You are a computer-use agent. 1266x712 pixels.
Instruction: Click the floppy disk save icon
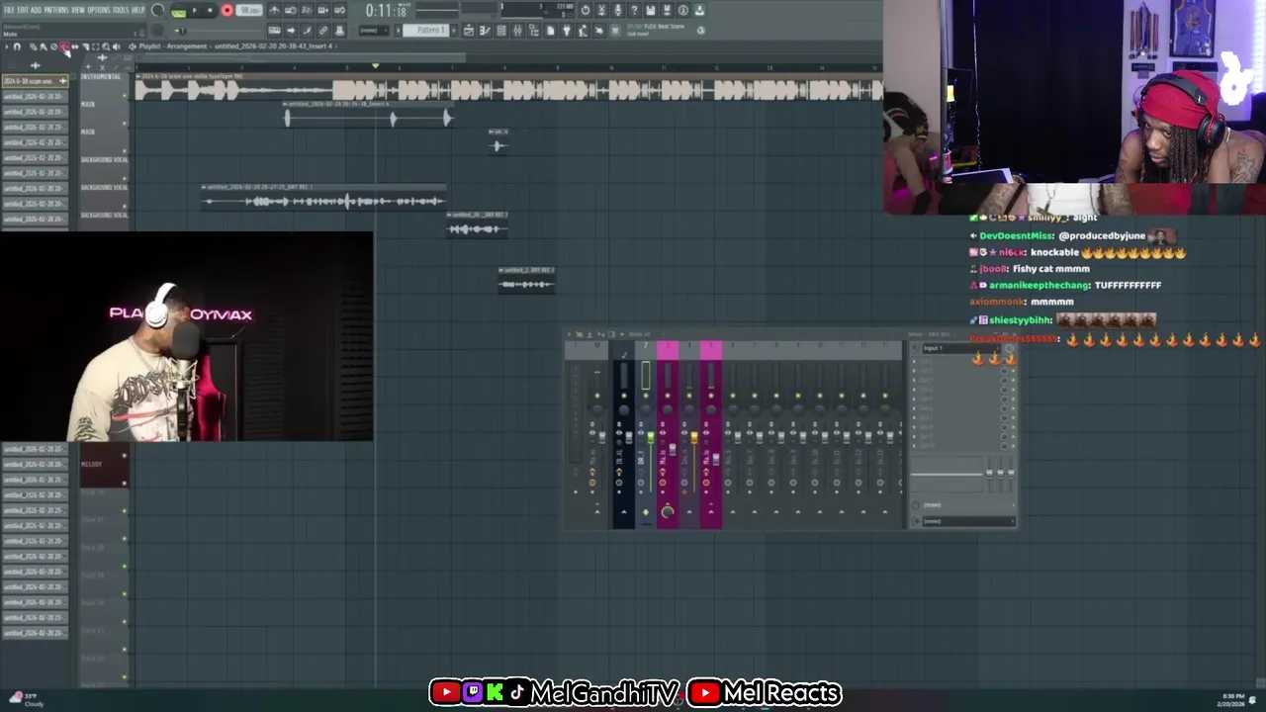point(650,10)
